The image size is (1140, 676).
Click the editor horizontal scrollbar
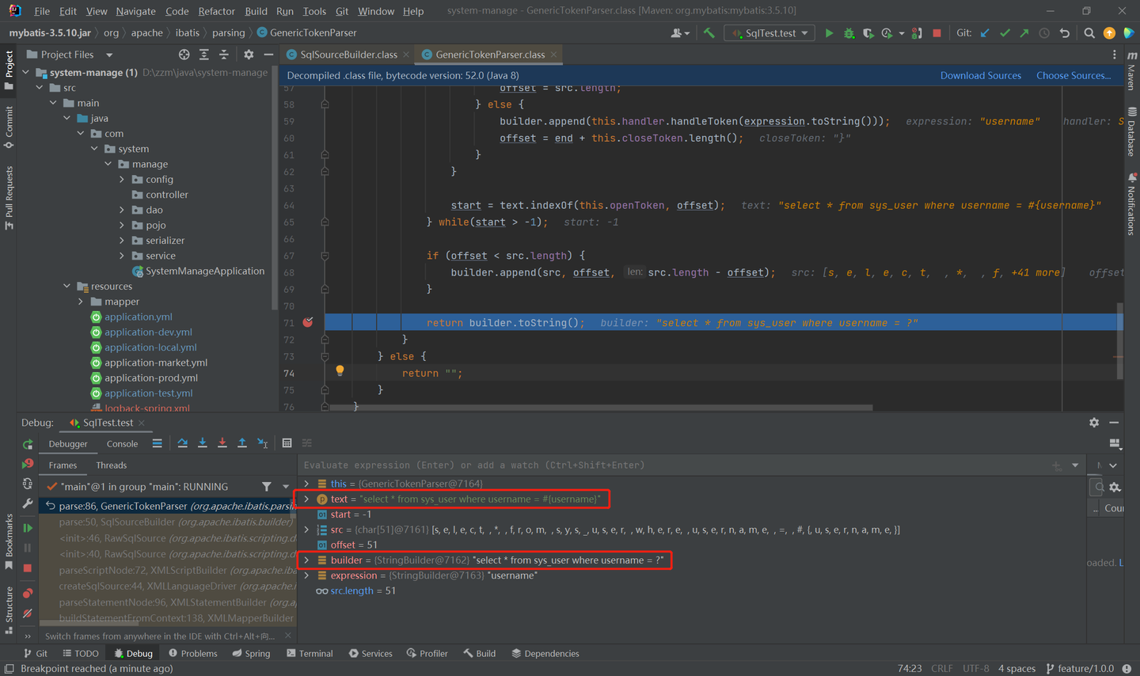[x=602, y=408]
